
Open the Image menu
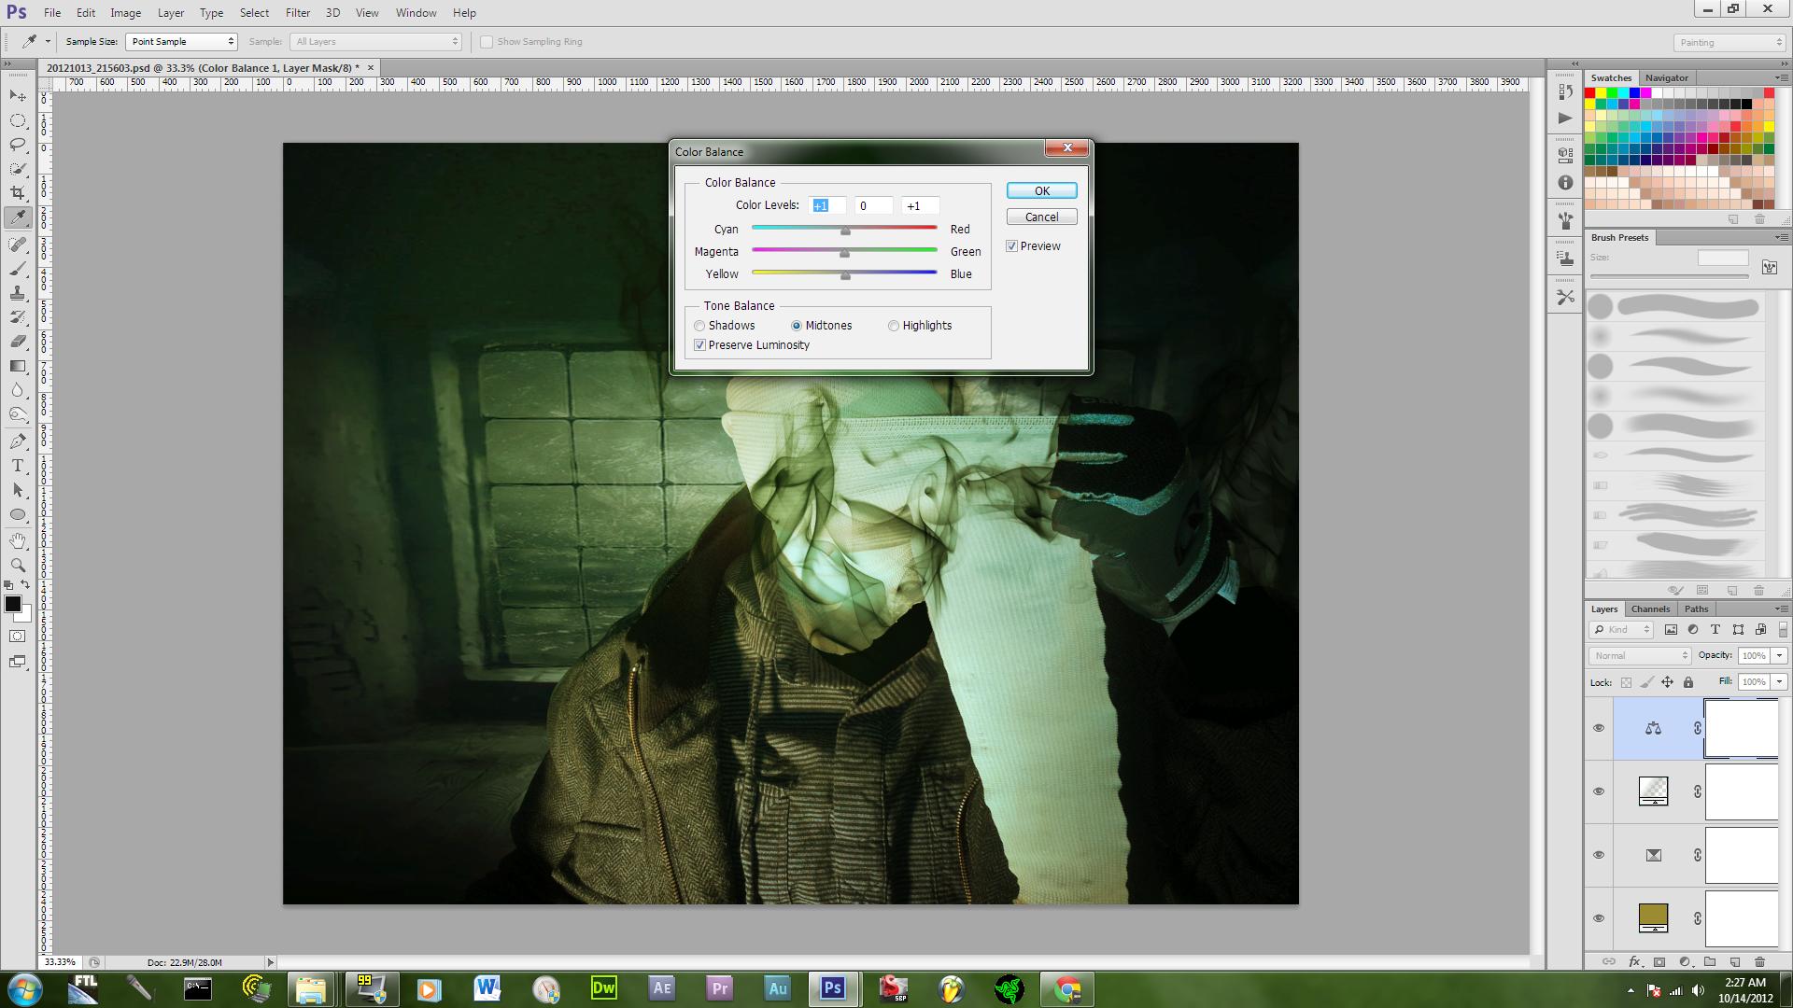coord(125,13)
